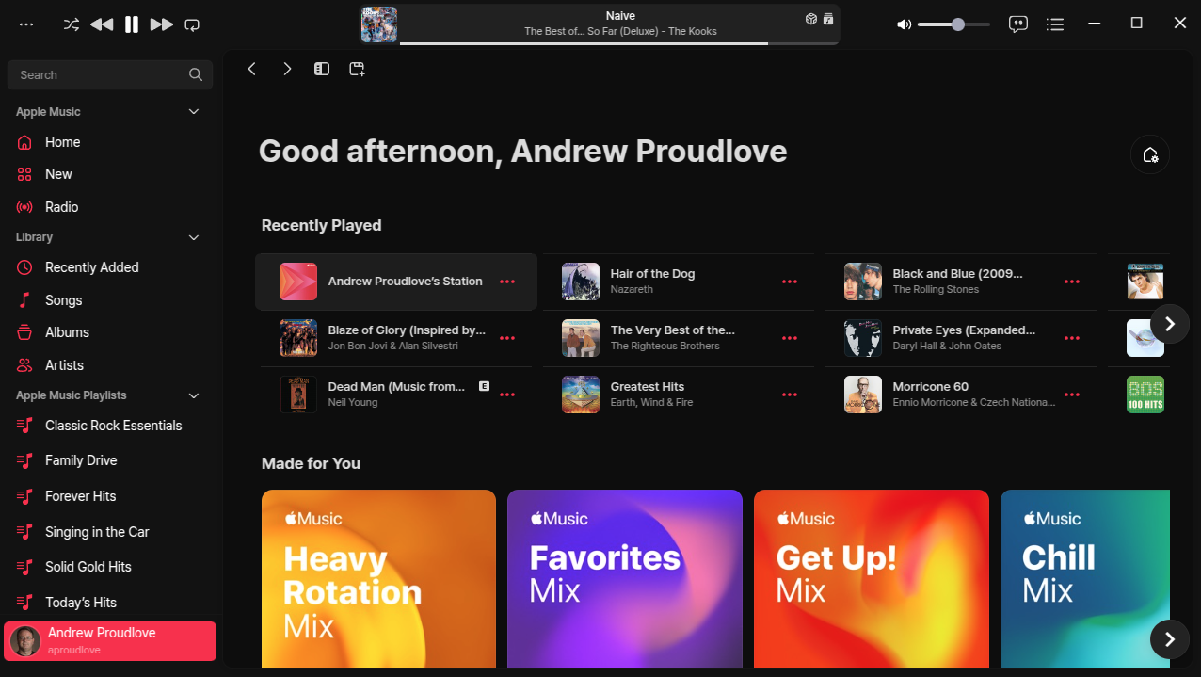Viewport: 1201px width, 677px height.
Task: Open the Songs library
Action: coord(110,300)
